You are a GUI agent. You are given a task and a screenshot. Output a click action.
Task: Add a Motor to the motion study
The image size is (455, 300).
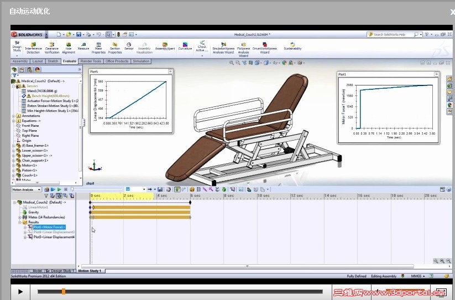(x=192, y=189)
